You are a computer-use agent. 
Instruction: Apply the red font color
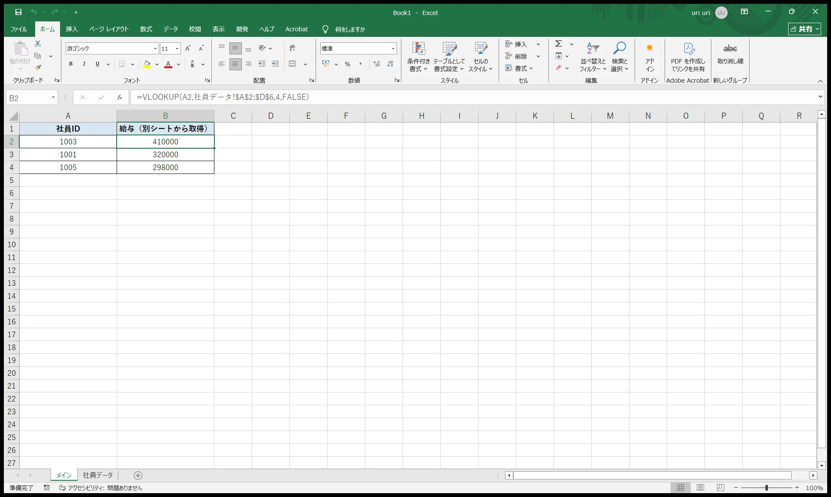pyautogui.click(x=169, y=64)
